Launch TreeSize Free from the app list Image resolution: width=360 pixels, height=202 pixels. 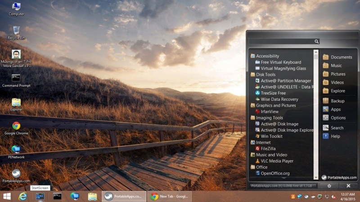click(x=273, y=93)
